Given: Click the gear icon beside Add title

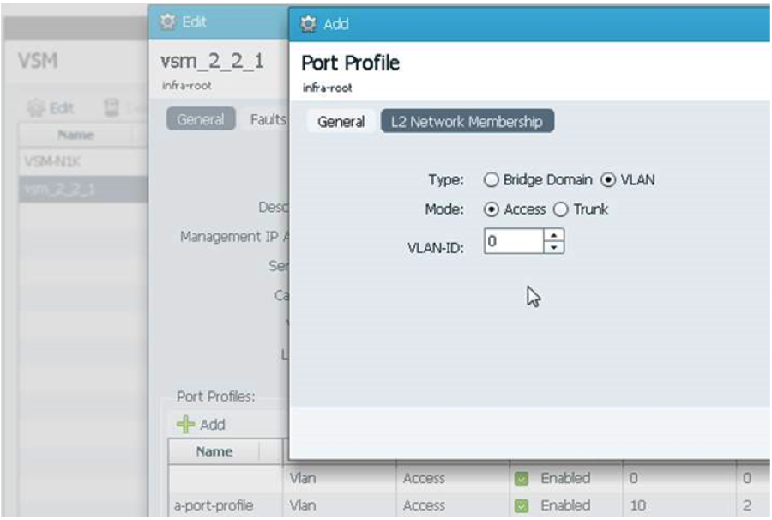Looking at the screenshot, I should coord(308,23).
